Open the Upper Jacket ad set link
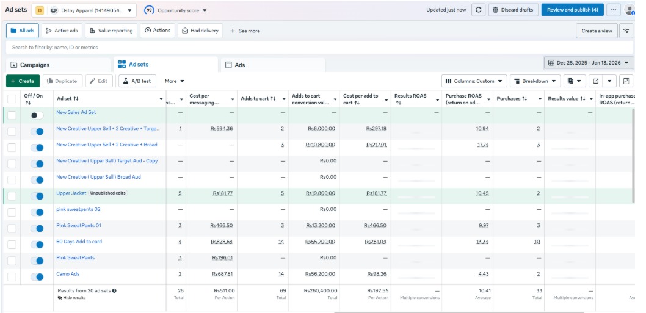 pos(71,193)
